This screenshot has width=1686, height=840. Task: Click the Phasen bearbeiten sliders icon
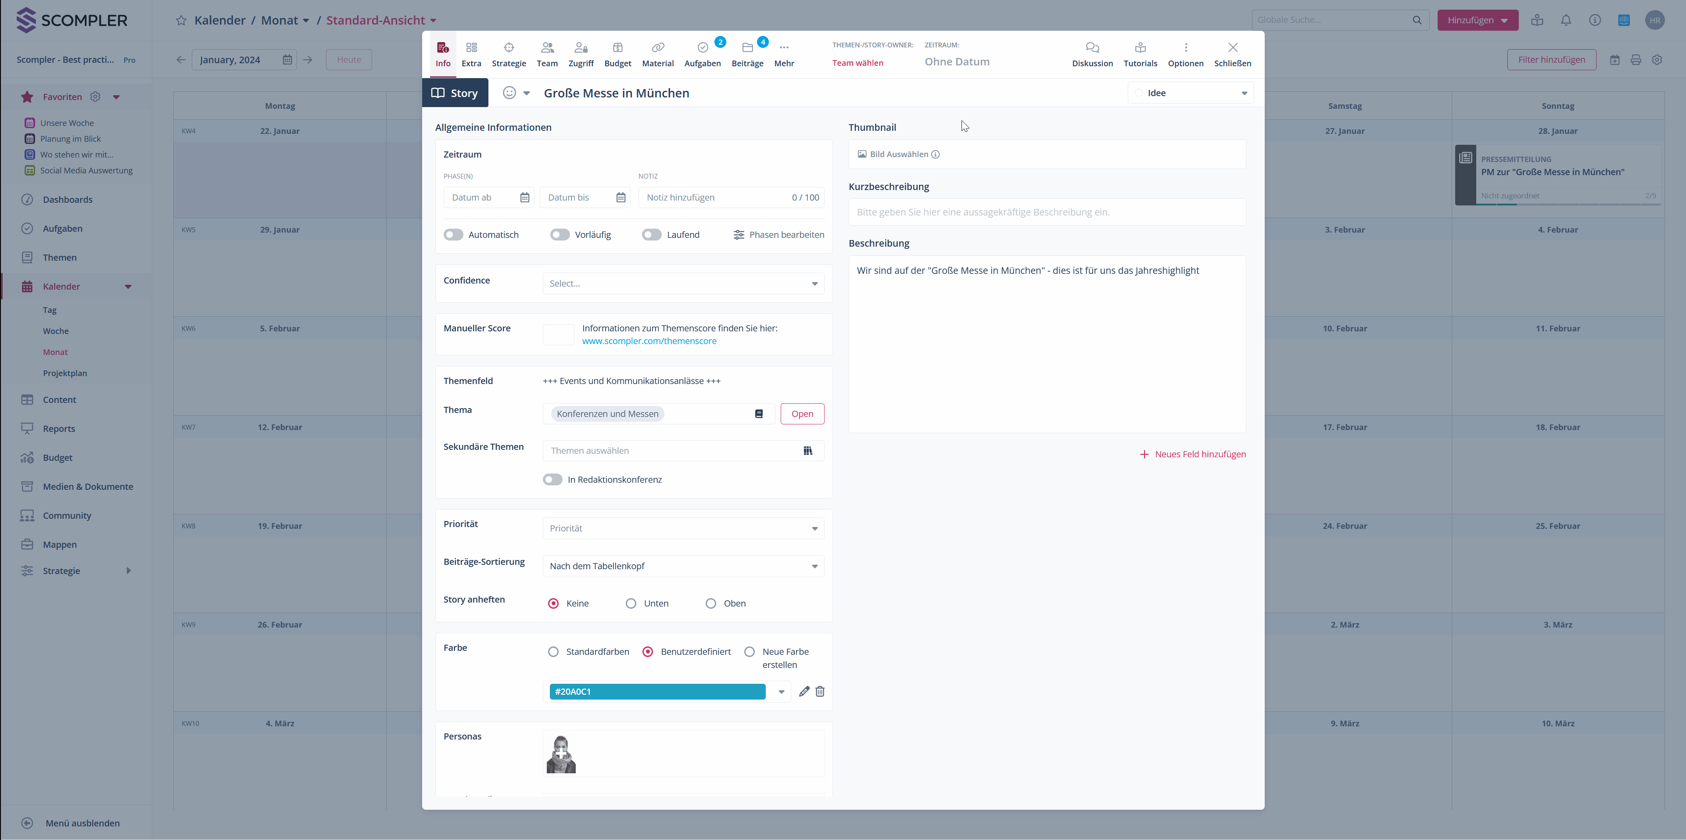click(x=738, y=234)
